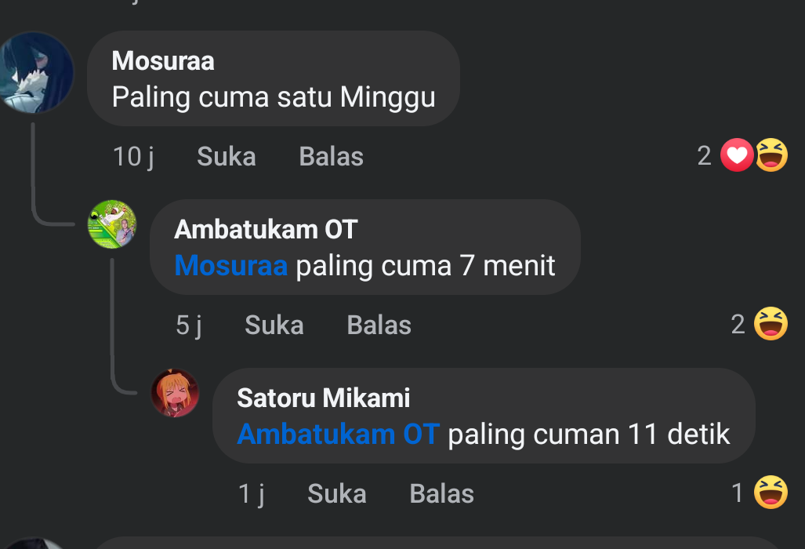Click the 5 j timestamp
805x549 pixels.
pyautogui.click(x=189, y=325)
